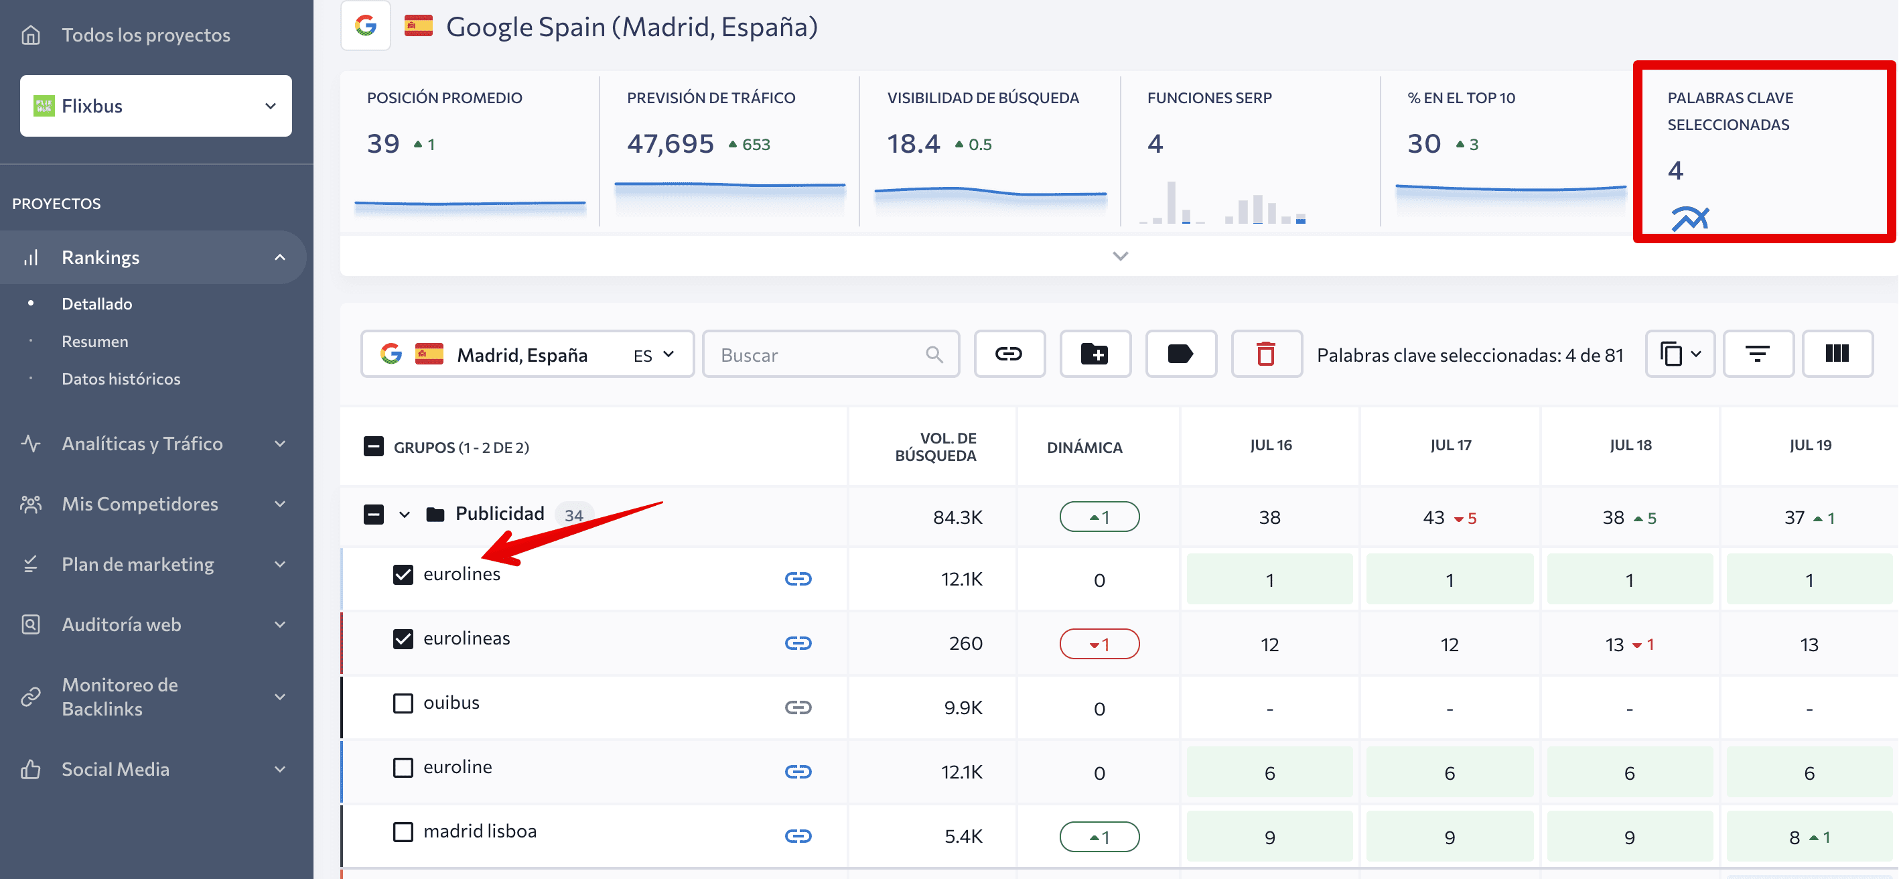The width and height of the screenshot is (1899, 879).
Task: Collapse the Rankings menu chevron
Action: (x=280, y=257)
